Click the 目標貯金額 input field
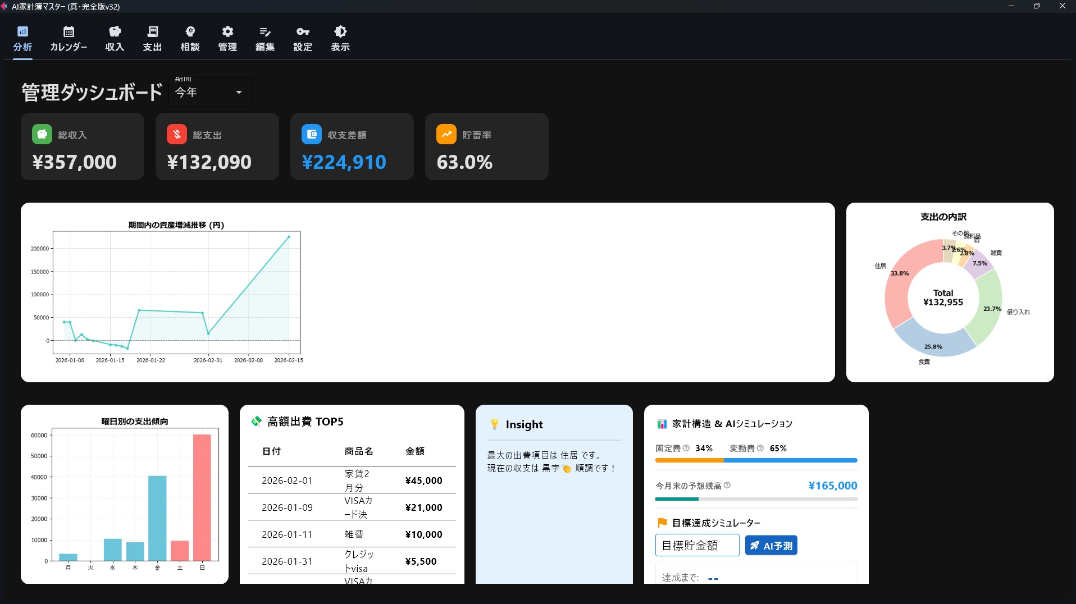 point(697,545)
